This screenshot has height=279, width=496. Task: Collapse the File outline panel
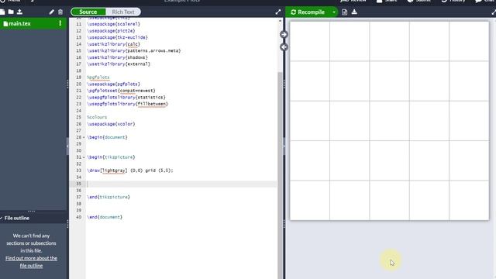click(2, 218)
